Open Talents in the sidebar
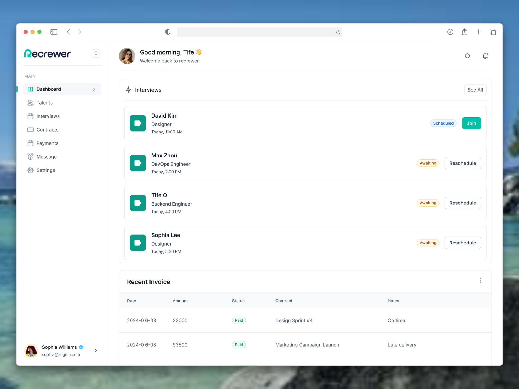 tap(45, 103)
